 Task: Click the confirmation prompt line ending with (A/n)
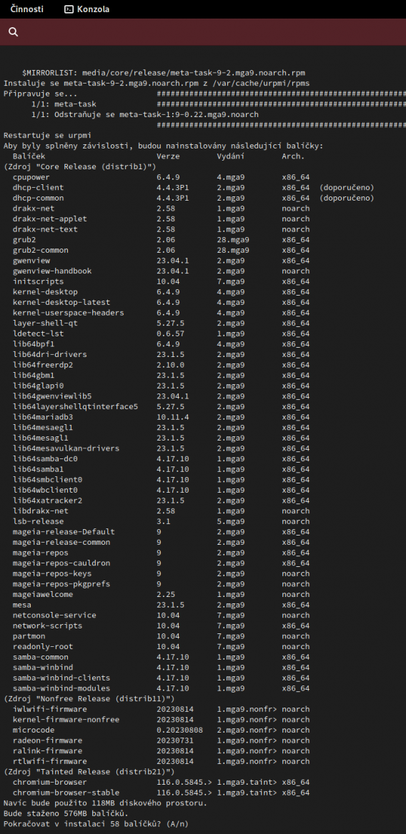tap(96, 824)
